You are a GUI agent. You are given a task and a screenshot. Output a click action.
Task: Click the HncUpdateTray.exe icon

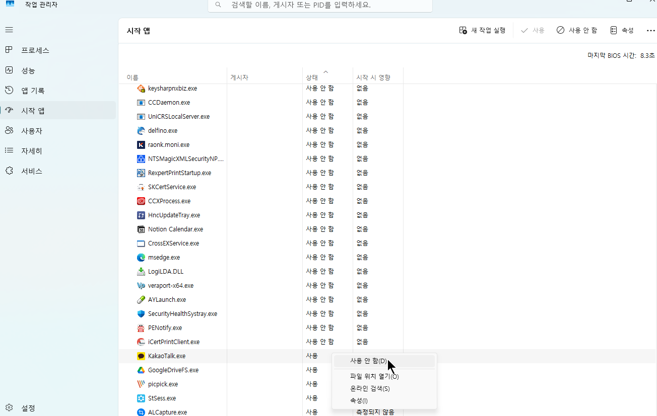point(141,215)
